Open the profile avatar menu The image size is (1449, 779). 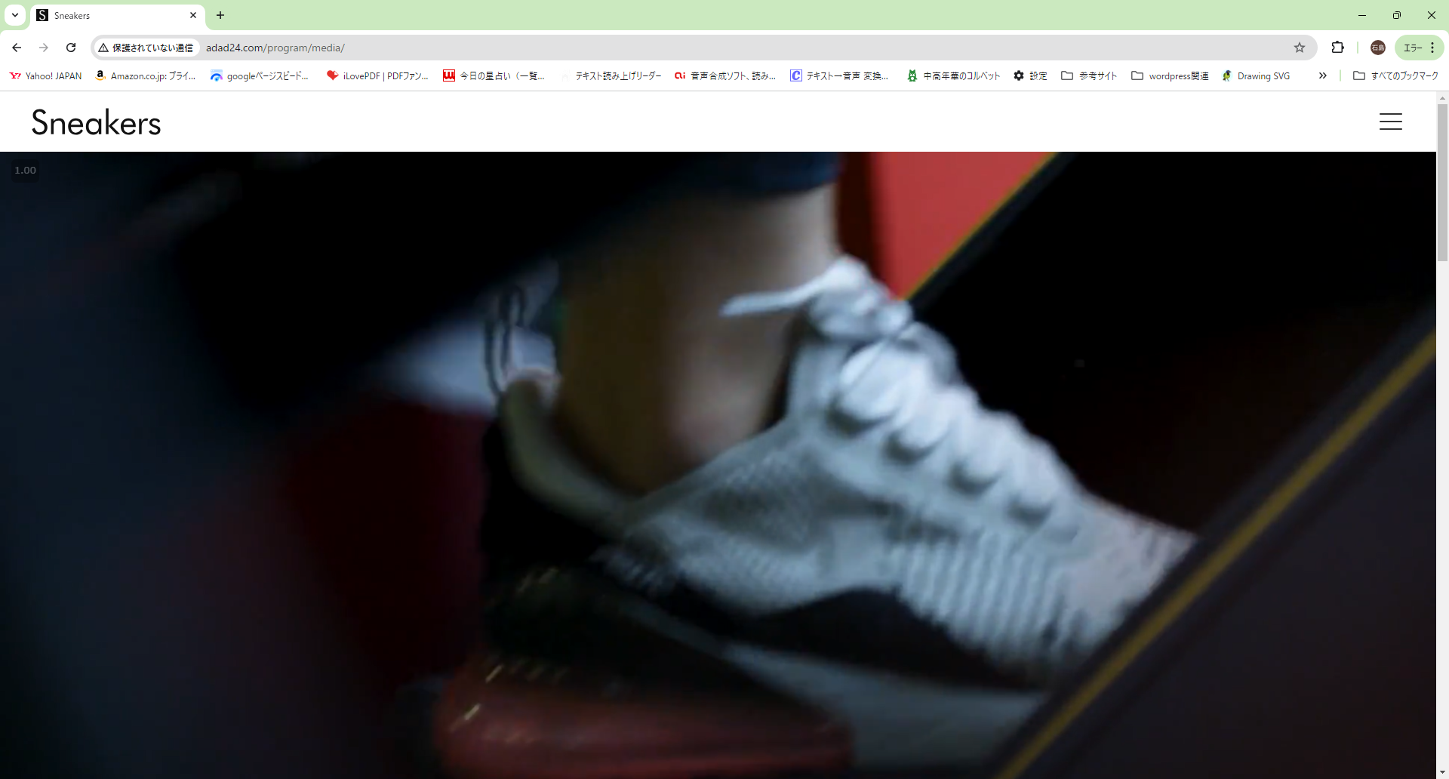coord(1378,48)
